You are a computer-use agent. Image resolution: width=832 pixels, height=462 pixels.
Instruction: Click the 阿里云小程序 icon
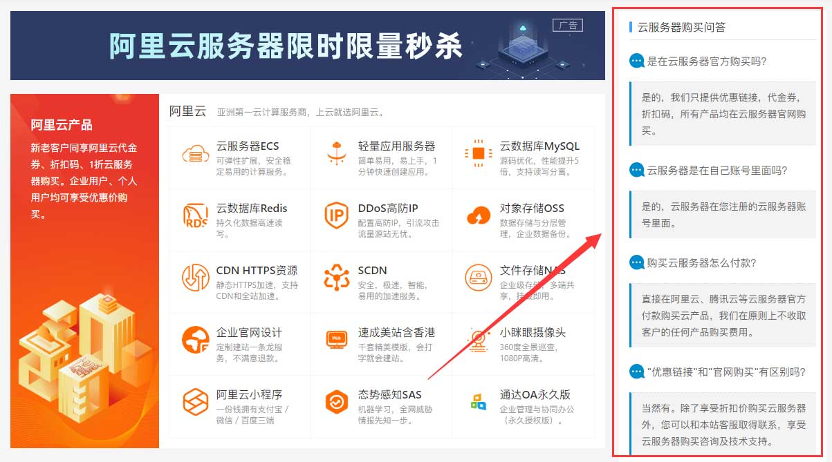tap(196, 401)
